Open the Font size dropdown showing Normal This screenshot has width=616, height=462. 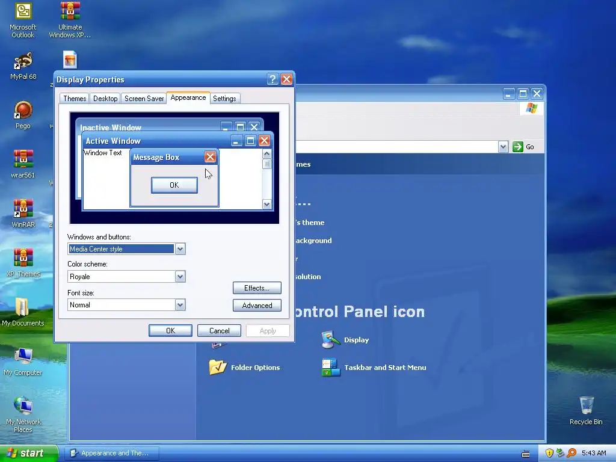pos(180,305)
